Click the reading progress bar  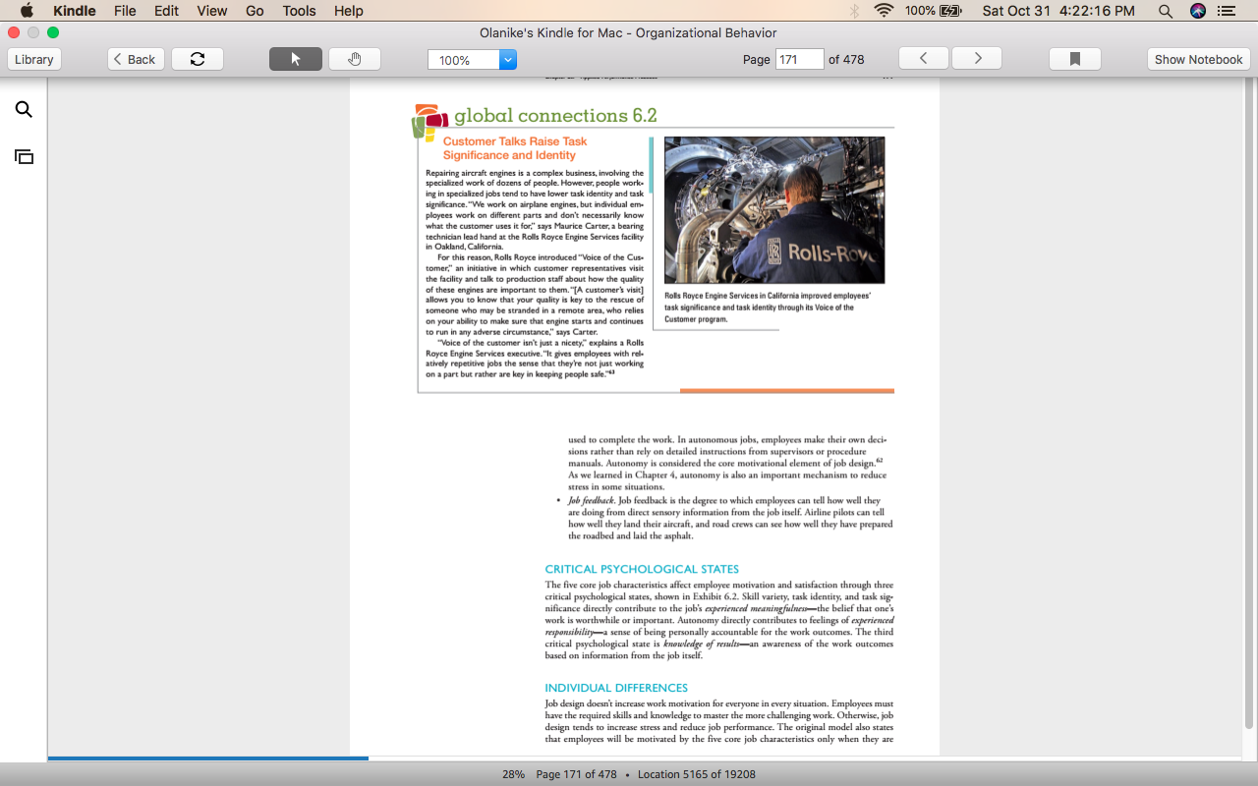coord(646,758)
